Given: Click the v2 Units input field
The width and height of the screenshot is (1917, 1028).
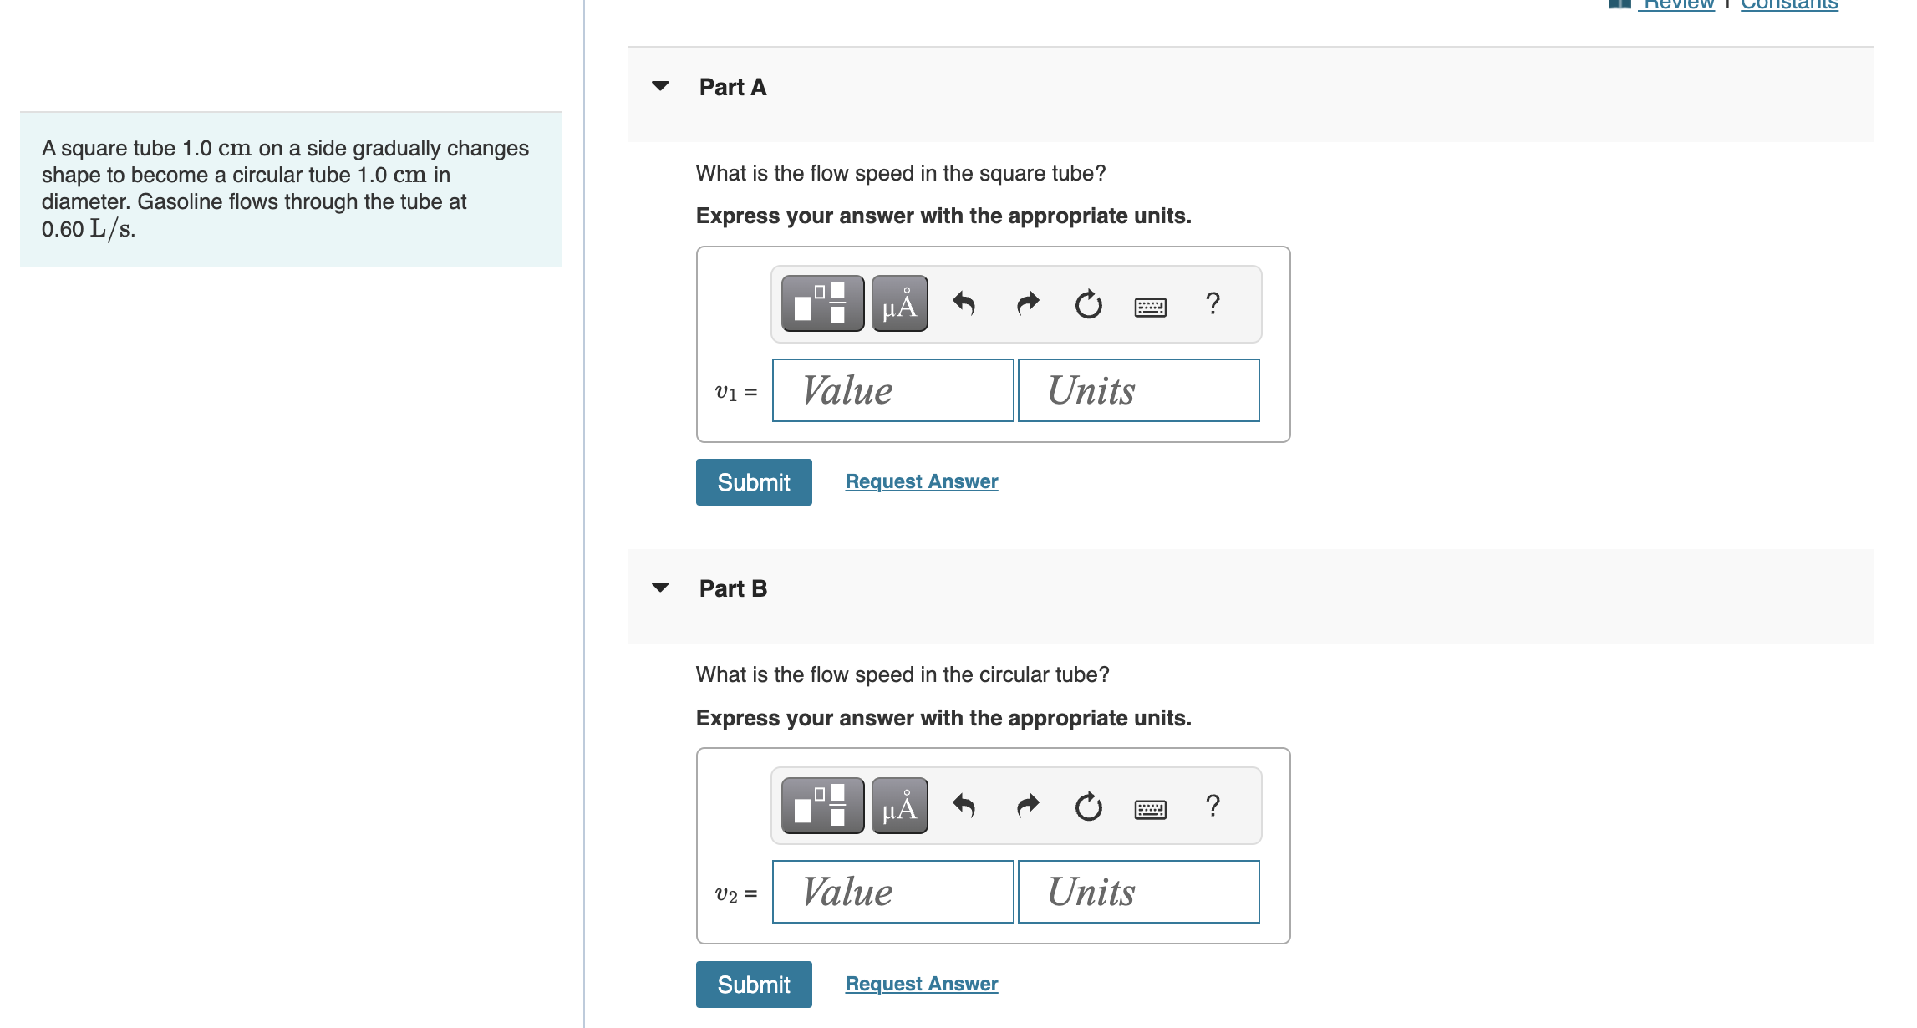Looking at the screenshot, I should [1138, 892].
